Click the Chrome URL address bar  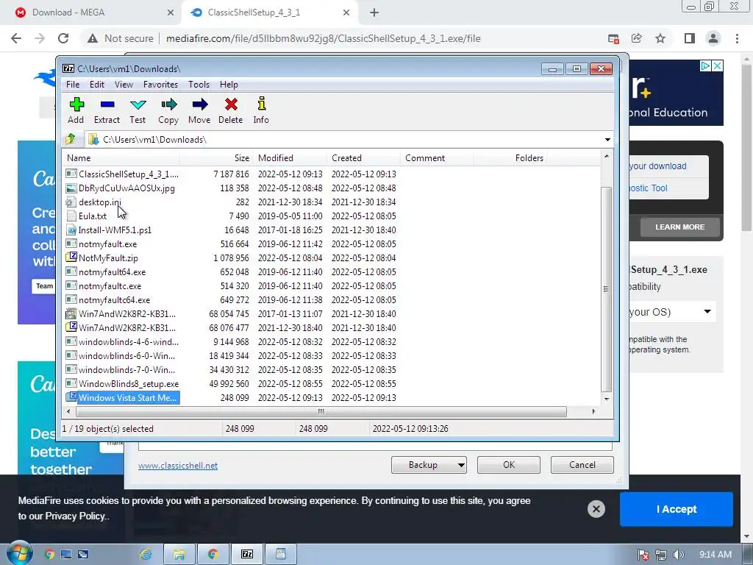click(323, 38)
